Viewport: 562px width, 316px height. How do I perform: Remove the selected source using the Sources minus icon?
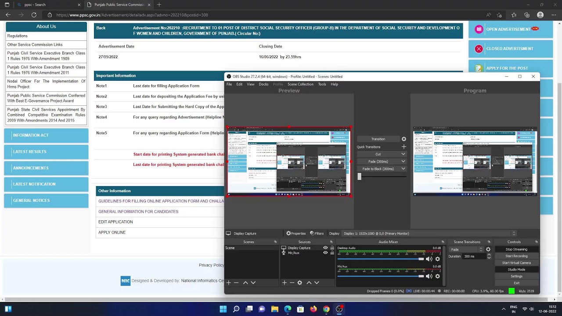292,283
